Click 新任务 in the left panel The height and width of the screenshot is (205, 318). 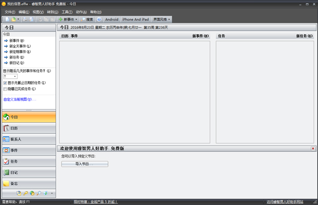click(x=16, y=57)
